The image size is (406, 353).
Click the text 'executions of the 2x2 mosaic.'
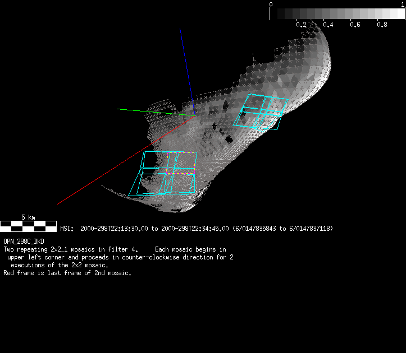tap(60, 265)
